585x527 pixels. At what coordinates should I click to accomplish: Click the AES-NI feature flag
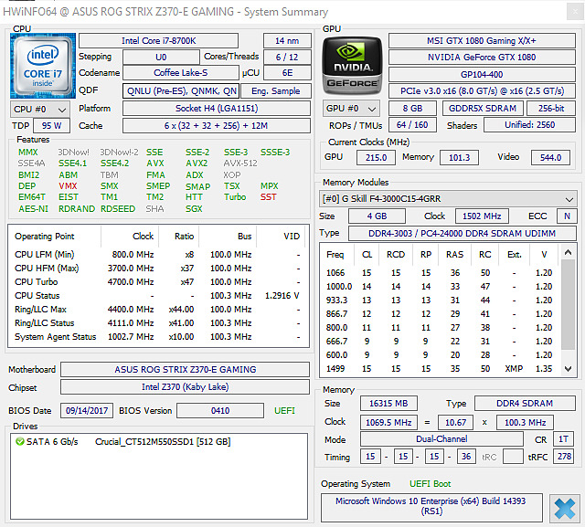coord(34,209)
